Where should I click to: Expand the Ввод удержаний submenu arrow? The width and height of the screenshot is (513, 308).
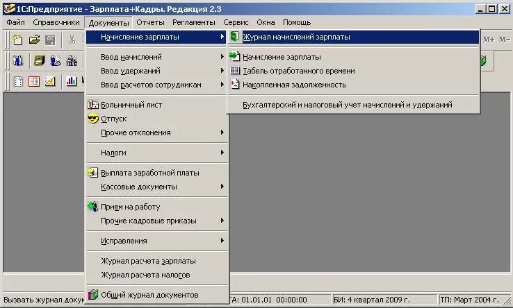[222, 71]
